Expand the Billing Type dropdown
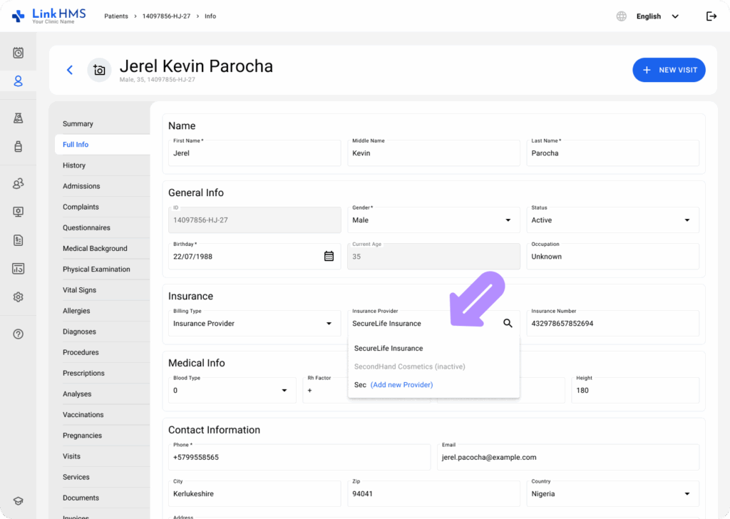 click(329, 324)
